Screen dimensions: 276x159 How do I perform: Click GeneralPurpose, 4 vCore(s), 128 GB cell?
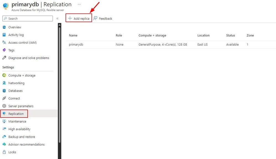tap(163, 44)
